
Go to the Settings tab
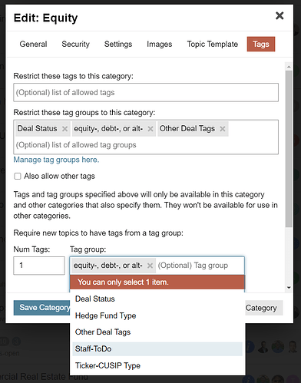click(x=118, y=44)
